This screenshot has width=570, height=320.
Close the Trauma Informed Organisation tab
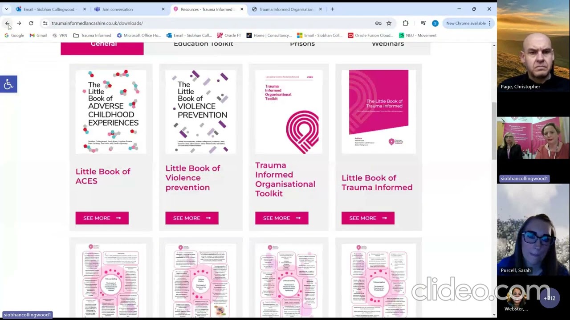[320, 9]
